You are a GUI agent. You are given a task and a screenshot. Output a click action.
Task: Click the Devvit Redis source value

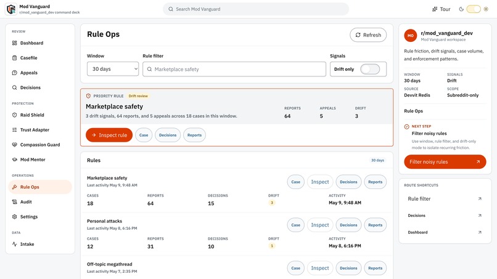417,95
